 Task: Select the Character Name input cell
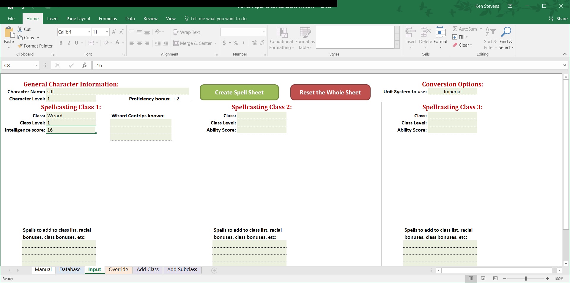coord(117,92)
